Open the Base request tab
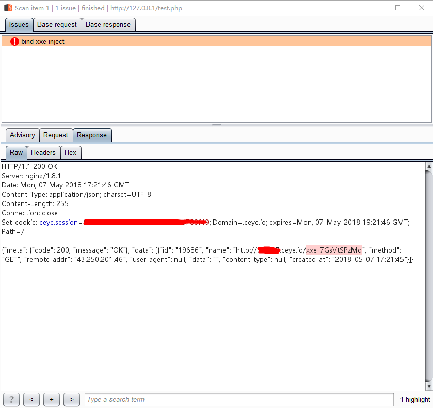433x408 pixels. (x=57, y=25)
